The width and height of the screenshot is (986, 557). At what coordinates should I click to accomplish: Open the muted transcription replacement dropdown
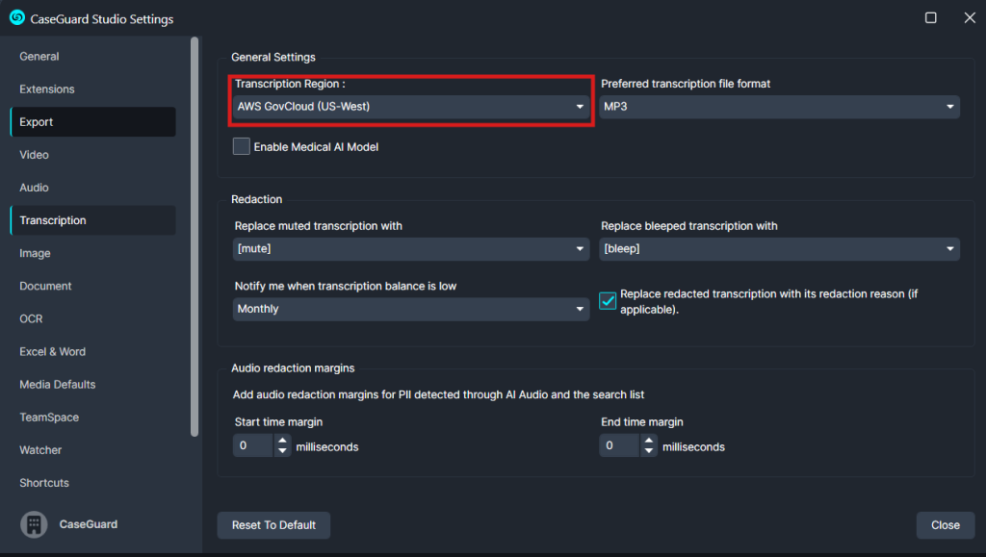(411, 249)
